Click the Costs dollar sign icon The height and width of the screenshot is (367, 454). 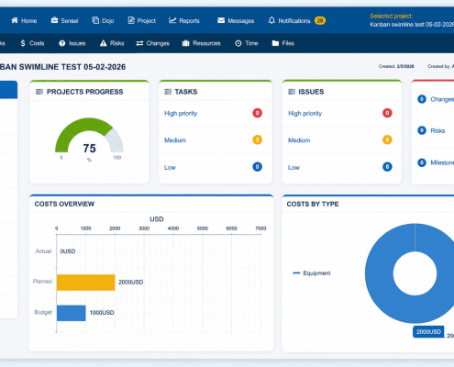coord(23,43)
